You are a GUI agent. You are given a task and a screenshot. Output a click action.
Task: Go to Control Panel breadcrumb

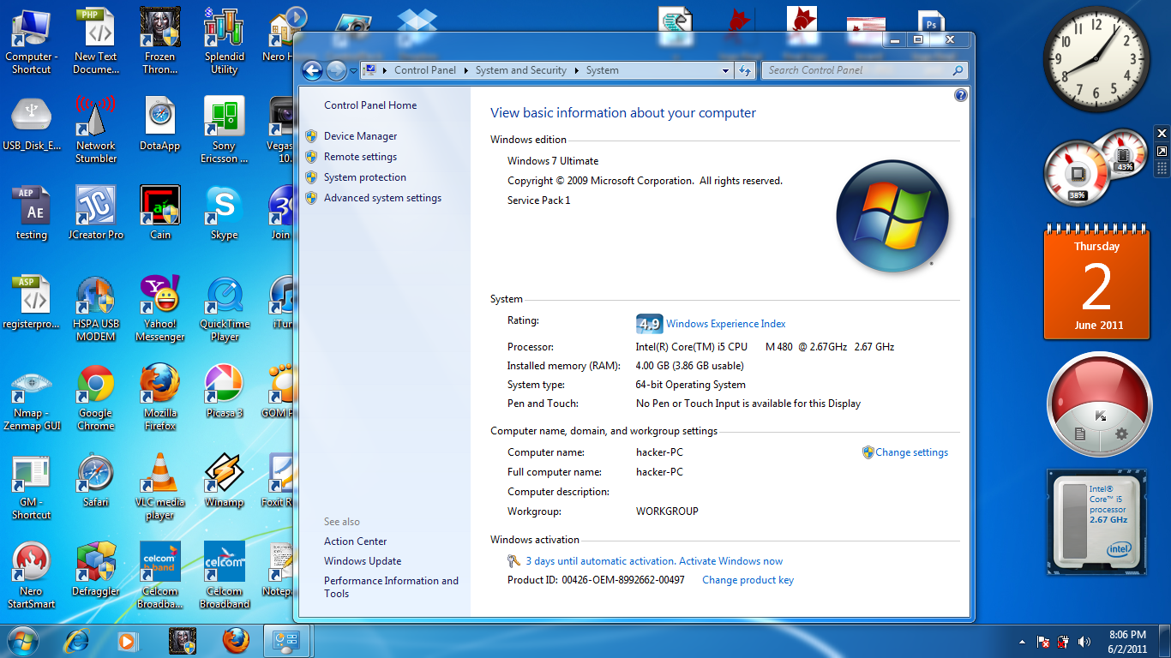pos(425,70)
